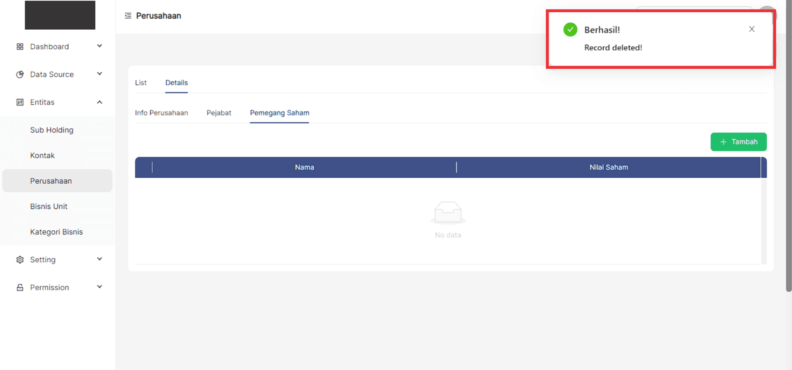
Task: Open the Pejabat tab
Action: (x=219, y=113)
